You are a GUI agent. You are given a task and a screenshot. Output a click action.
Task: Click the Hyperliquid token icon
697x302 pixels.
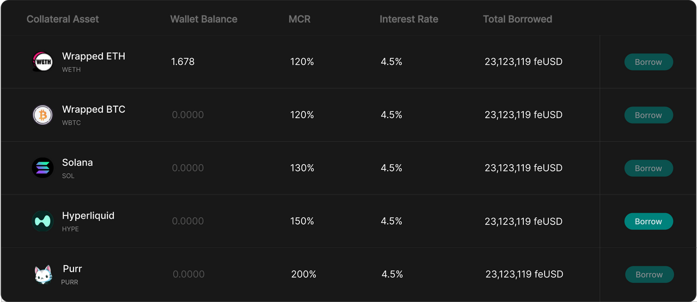tap(42, 221)
